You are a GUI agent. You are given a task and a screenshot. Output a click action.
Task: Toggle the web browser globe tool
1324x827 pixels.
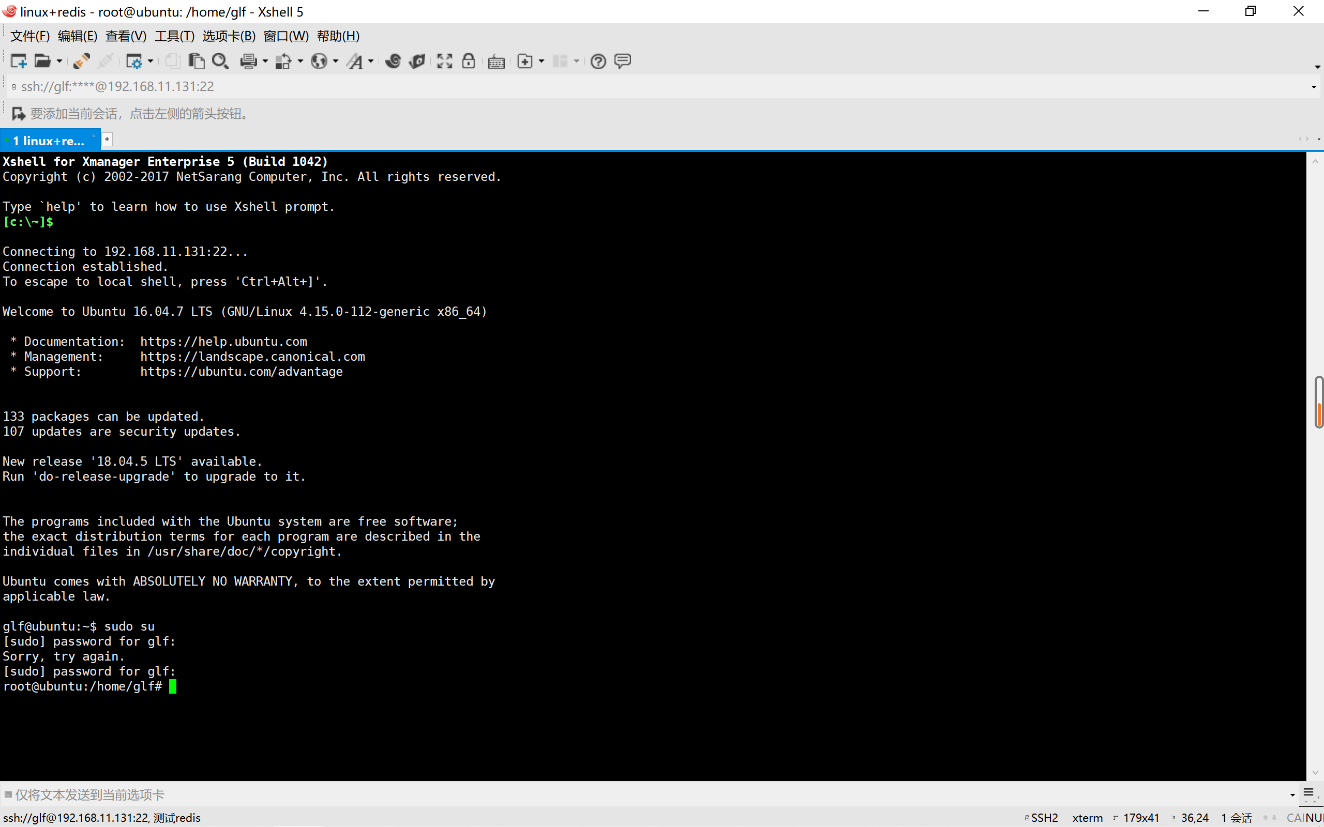coord(320,62)
